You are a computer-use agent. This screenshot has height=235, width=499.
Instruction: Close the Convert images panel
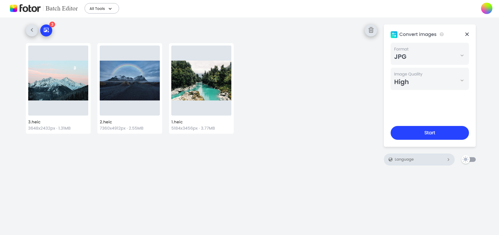(467, 34)
